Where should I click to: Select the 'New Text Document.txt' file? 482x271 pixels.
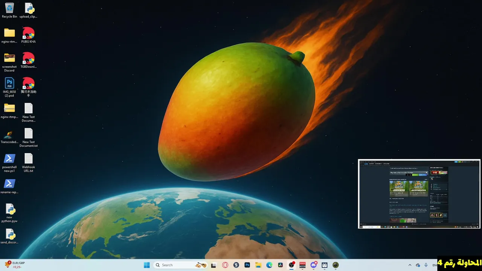[29, 138]
